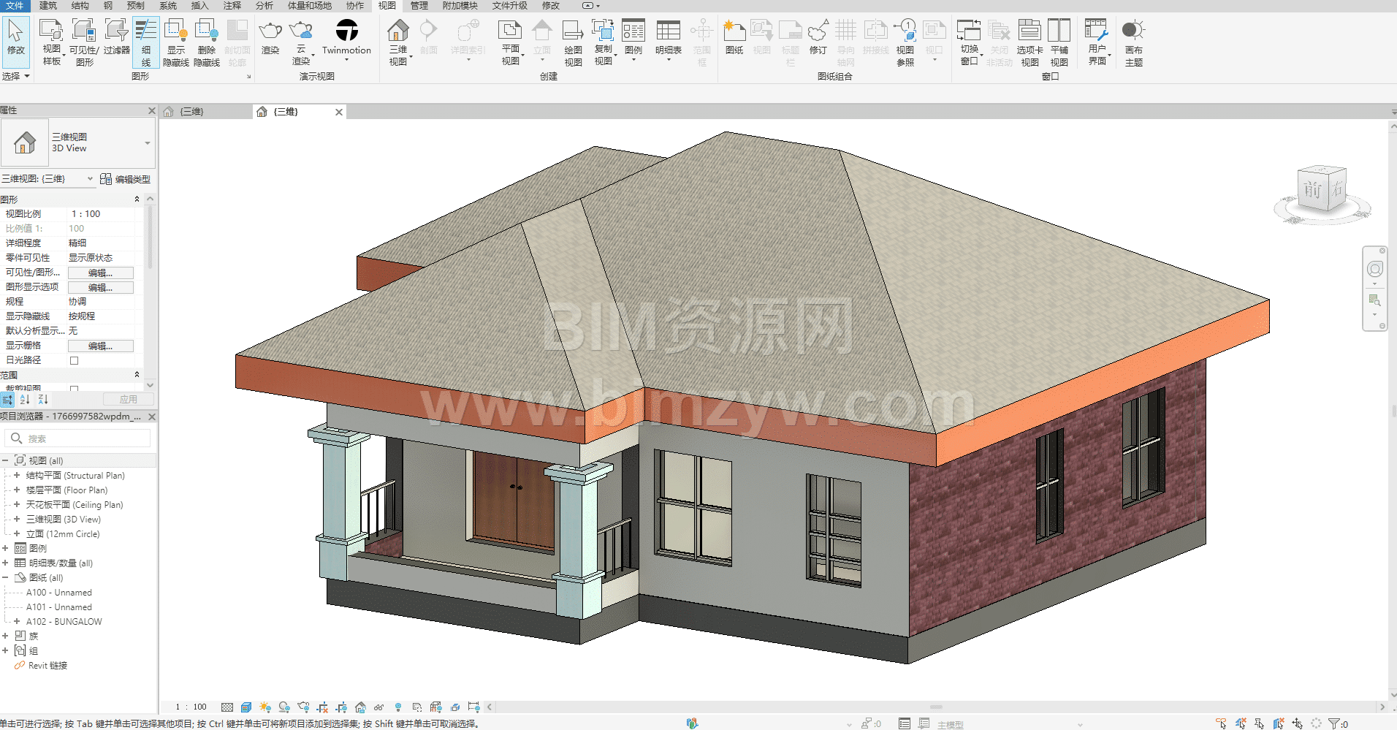
Task: Click the 编辑类型 (Edit Type) button
Action: point(125,179)
